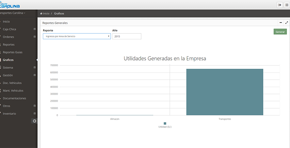The width and height of the screenshot is (290, 148).
Task: Open Mant. Vehiculos in sidebar
Action: [x=13, y=91]
